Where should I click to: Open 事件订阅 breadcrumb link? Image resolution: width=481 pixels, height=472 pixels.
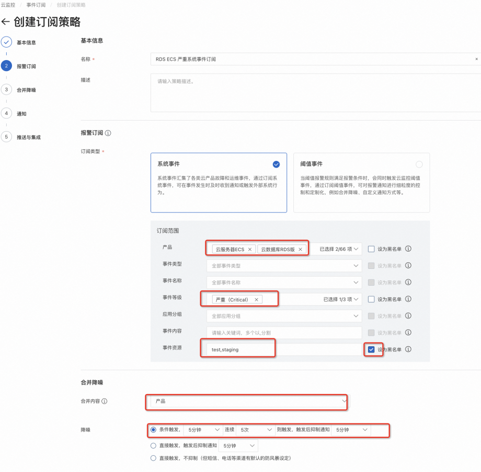tap(36, 5)
